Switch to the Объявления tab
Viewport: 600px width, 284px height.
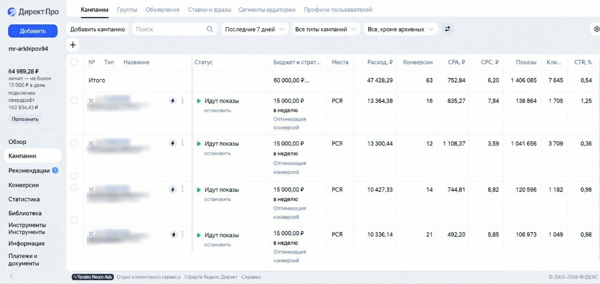coord(162,9)
